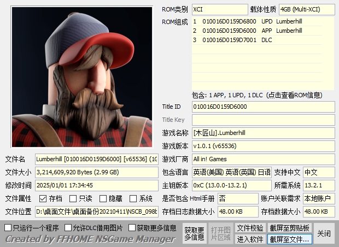This screenshot has width=339, height=247.
Task: Click the 文件位置 path field
Action: [x=97, y=211]
